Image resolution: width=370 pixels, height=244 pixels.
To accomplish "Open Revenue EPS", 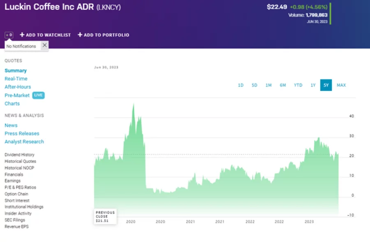I will (x=16, y=227).
